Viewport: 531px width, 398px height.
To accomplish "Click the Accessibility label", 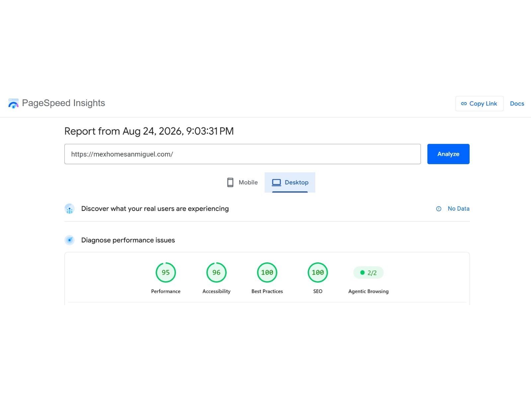I will click(x=216, y=291).
